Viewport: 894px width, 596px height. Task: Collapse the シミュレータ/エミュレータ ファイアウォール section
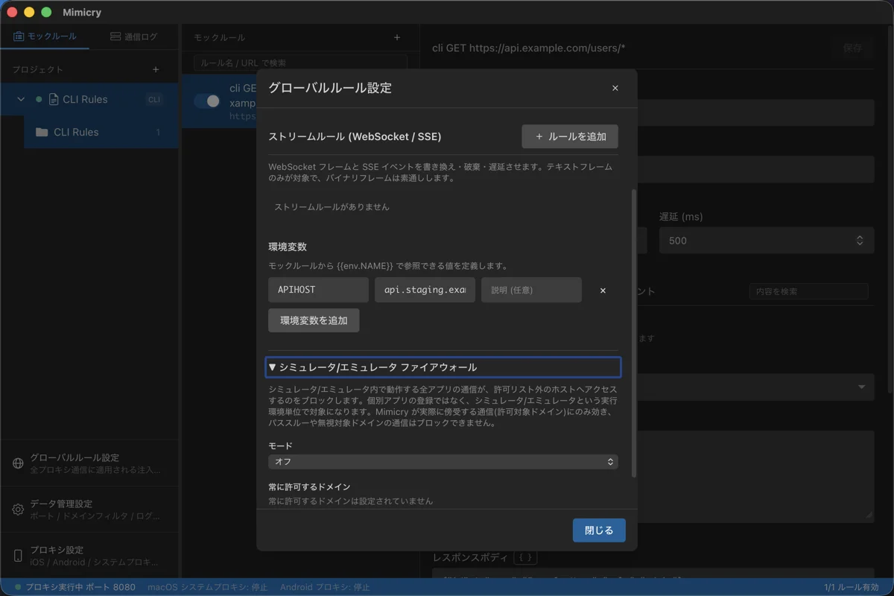coord(443,367)
